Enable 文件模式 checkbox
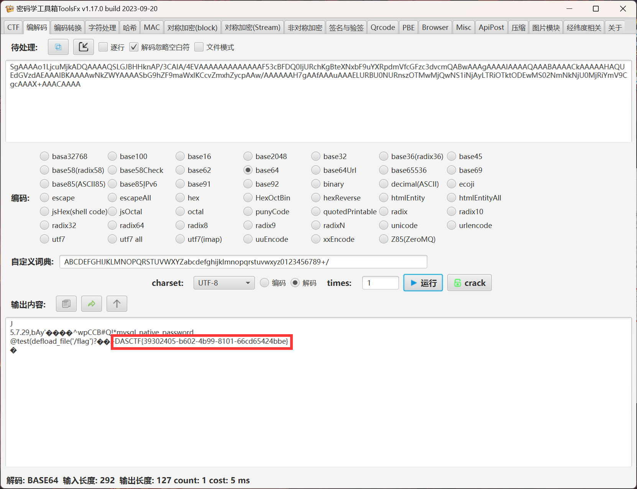 click(199, 47)
